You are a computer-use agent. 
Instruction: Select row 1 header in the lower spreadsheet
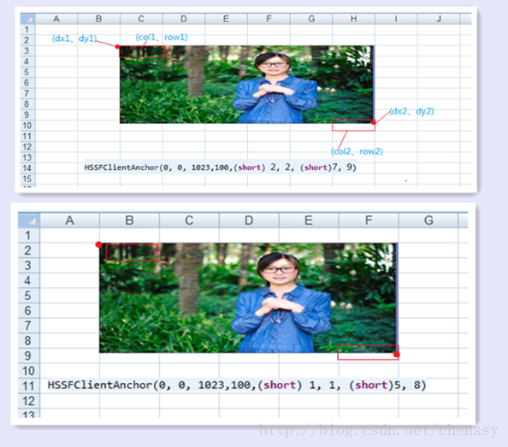[28, 235]
